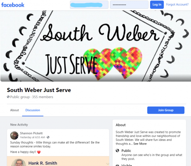Select the Discussion tab
This screenshot has width=191, height=166.
point(33,110)
